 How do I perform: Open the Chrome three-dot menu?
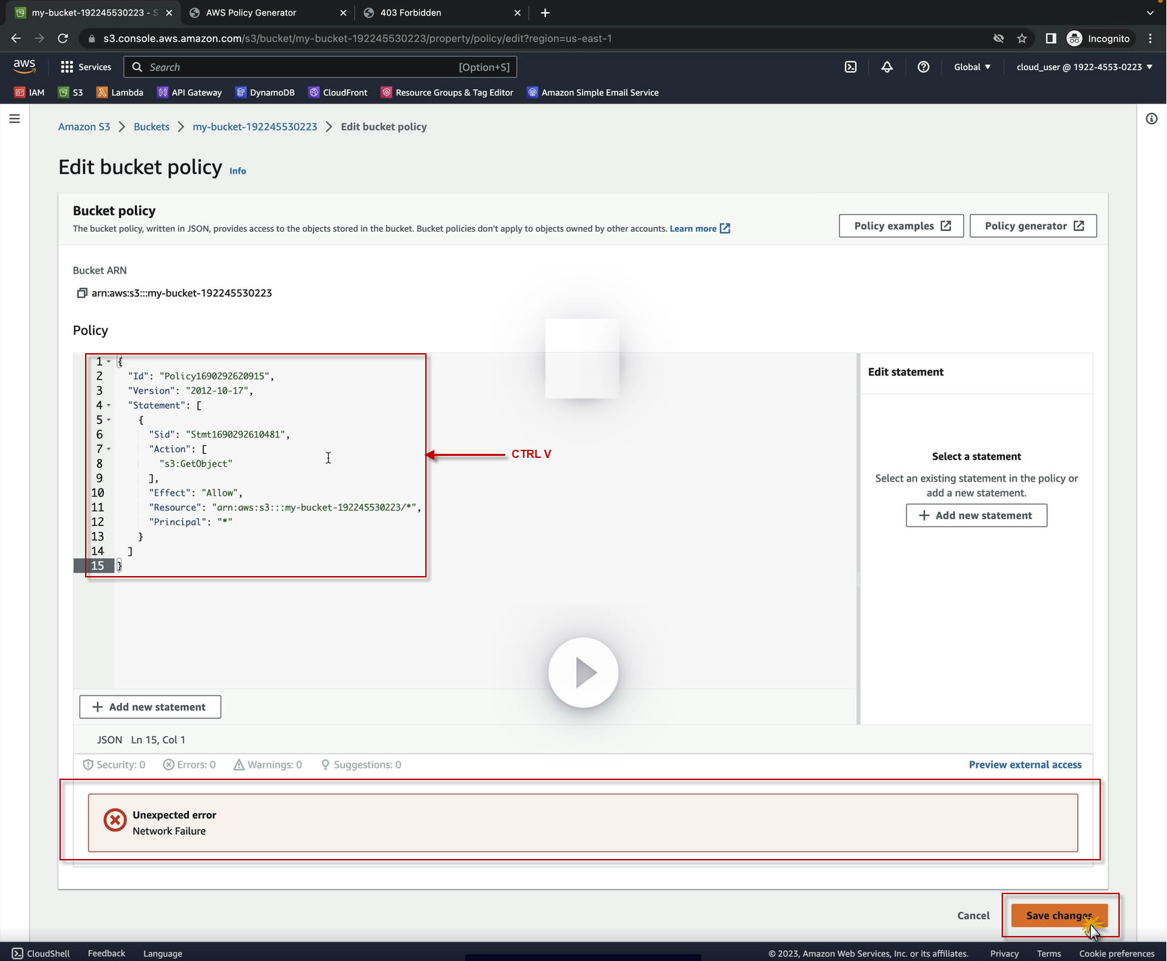1151,38
